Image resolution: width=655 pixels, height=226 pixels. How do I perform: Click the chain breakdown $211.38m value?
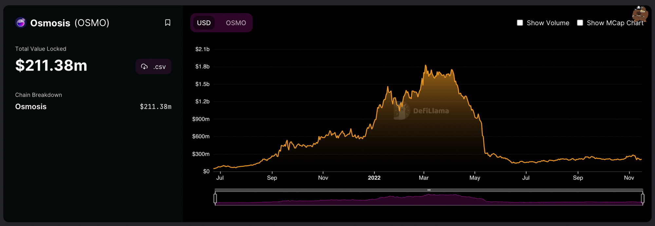coord(156,106)
